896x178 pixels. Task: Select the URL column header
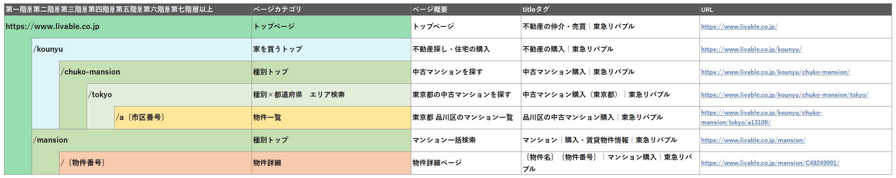[707, 10]
